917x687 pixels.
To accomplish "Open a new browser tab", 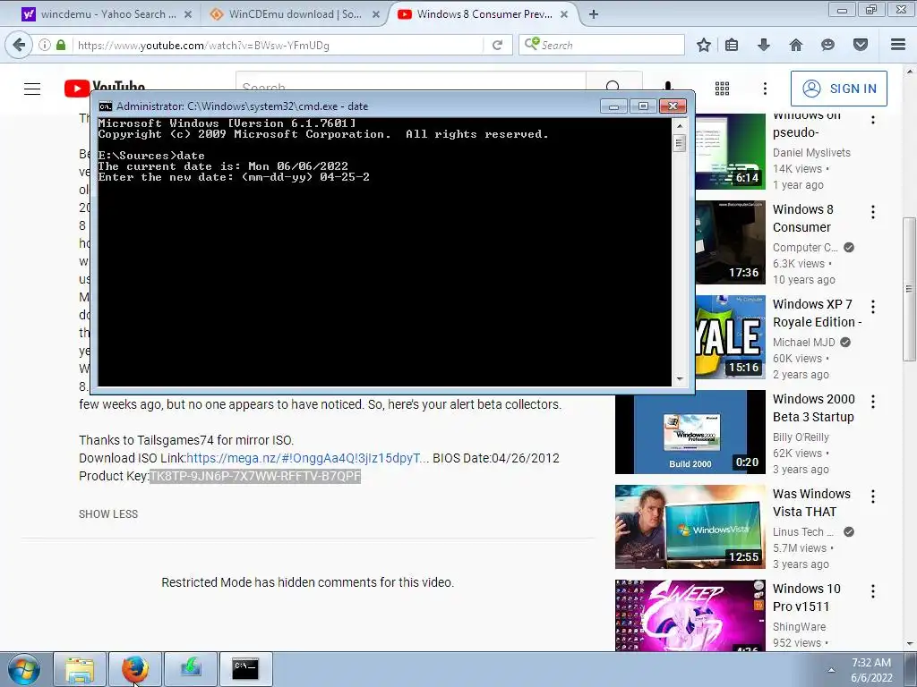I will pyautogui.click(x=594, y=14).
